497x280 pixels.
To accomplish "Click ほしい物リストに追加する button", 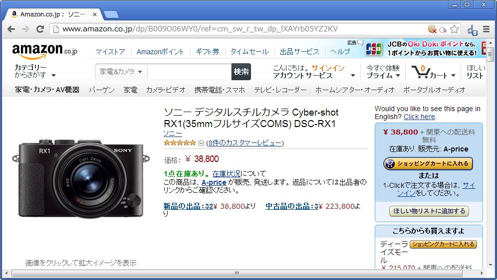I will point(429,211).
